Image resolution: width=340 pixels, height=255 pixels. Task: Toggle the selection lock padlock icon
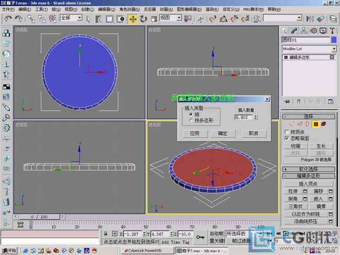[x=106, y=234]
